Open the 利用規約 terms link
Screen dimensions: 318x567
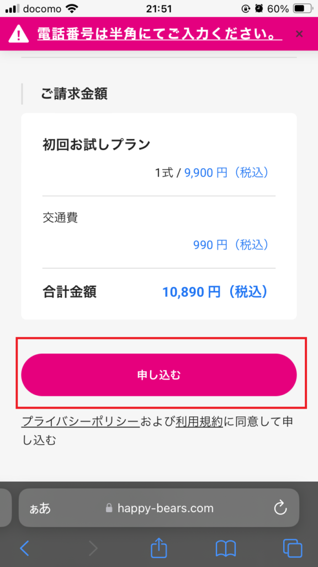(x=200, y=421)
